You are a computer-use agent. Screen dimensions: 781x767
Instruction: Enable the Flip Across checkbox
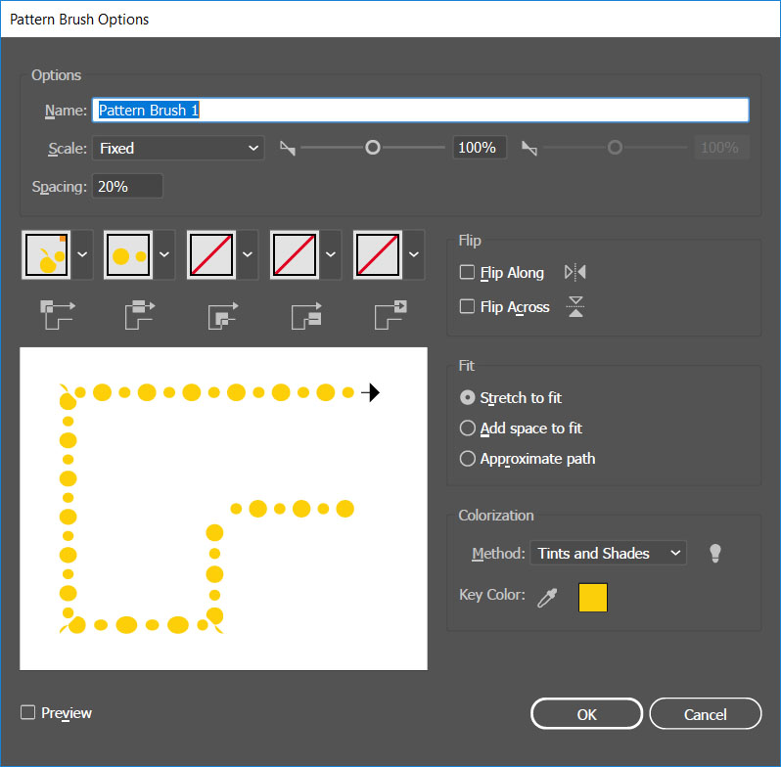(x=468, y=307)
